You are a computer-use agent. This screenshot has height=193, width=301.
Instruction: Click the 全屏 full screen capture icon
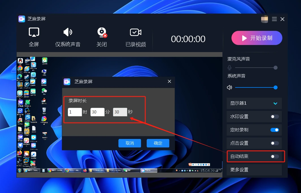pos(34,32)
